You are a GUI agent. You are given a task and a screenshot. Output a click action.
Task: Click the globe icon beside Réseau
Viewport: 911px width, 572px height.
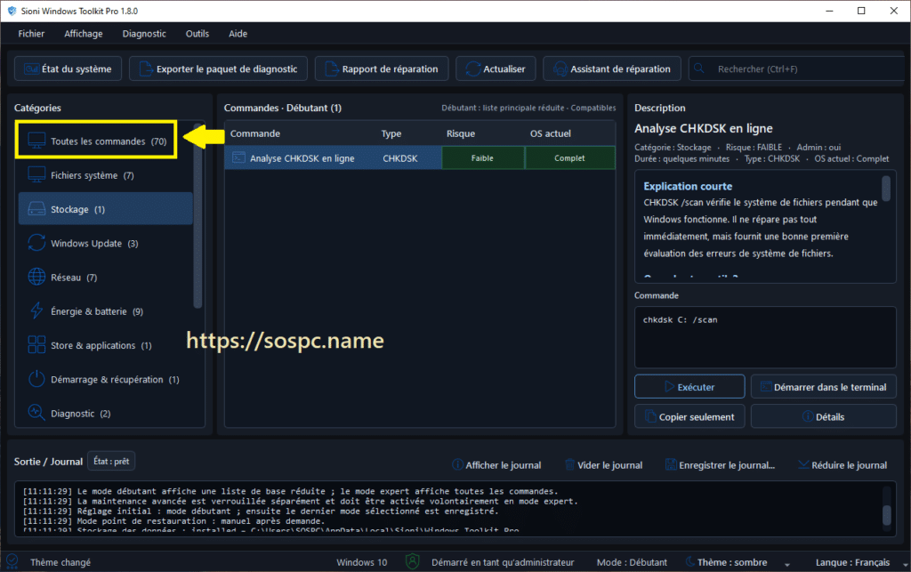coord(36,277)
